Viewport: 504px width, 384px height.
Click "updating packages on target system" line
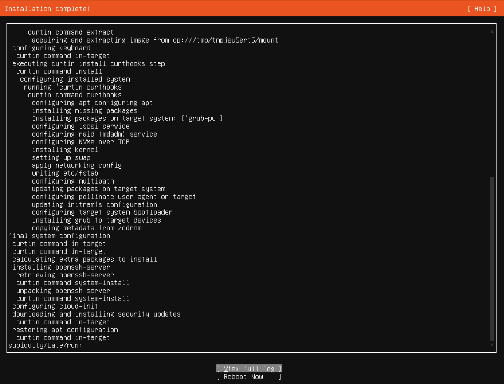(98, 189)
